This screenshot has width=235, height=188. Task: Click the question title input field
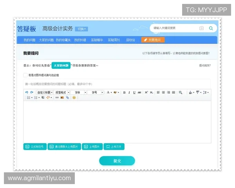click(x=117, y=84)
